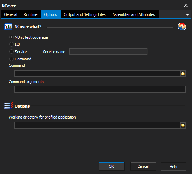Focus the Service name field
This screenshot has height=174, width=192.
coord(108,51)
